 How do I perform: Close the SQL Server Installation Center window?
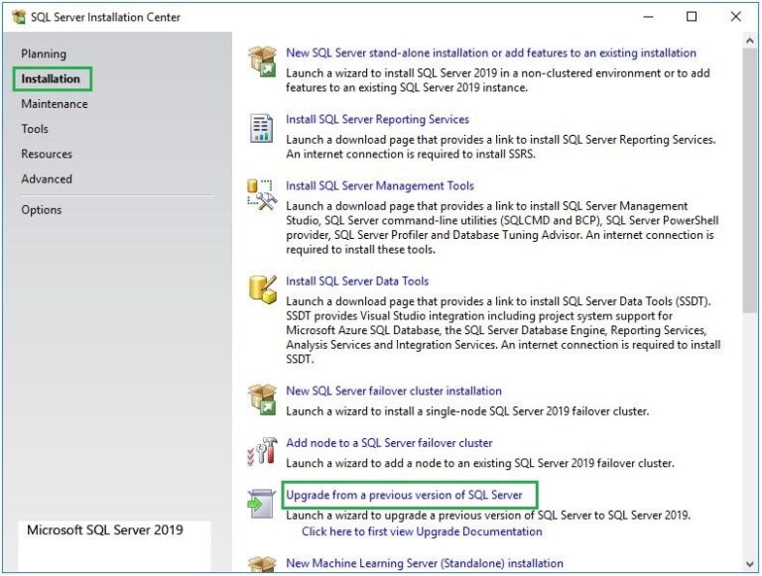pyautogui.click(x=736, y=17)
